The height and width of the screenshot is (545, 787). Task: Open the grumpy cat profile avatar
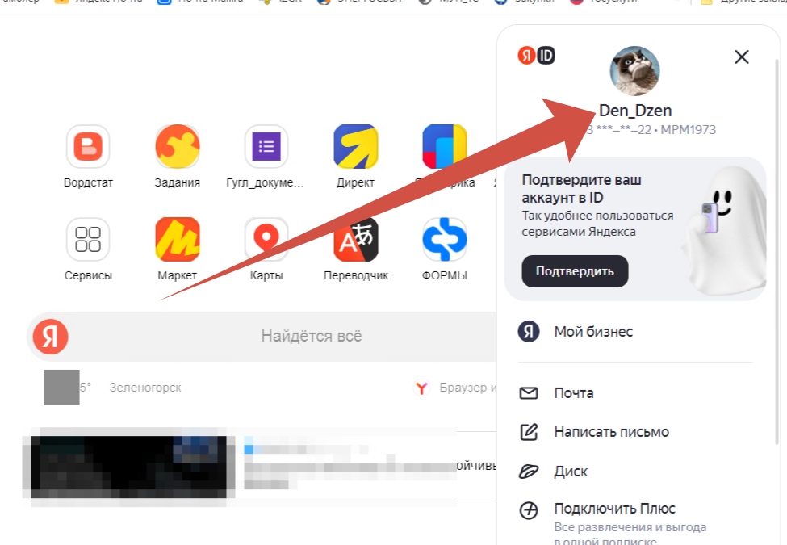pyautogui.click(x=634, y=71)
